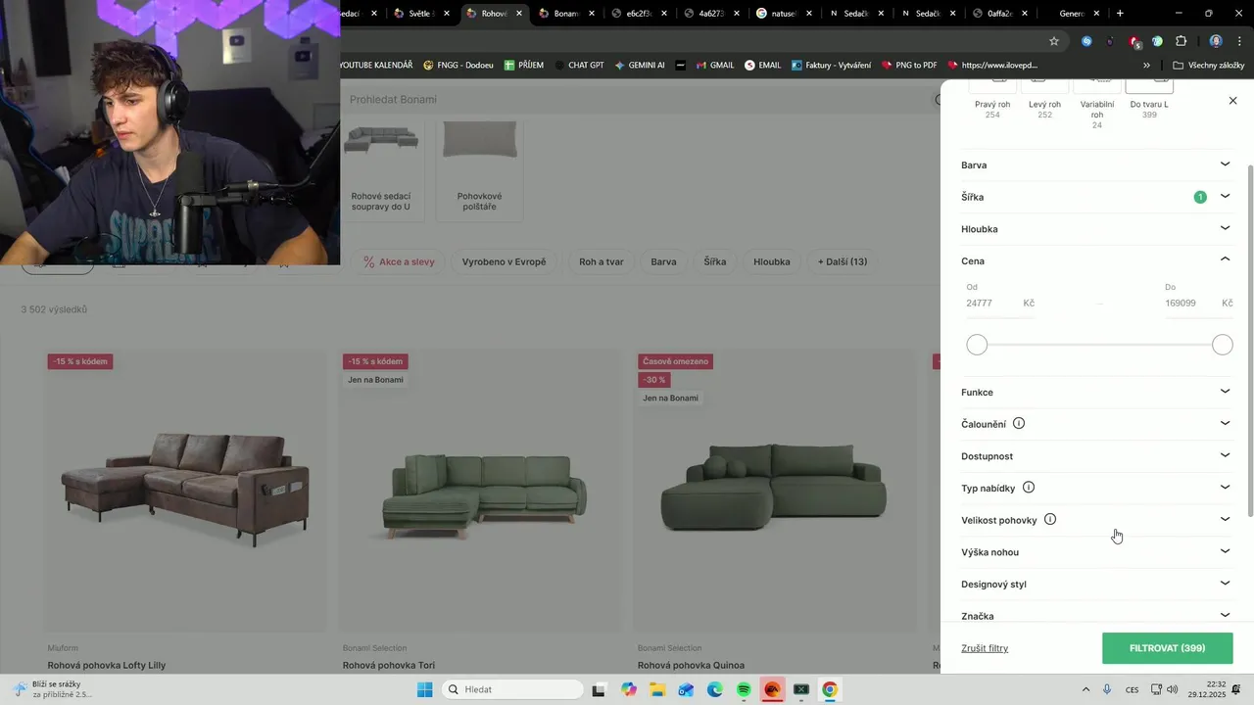Open the volume control in system tray
This screenshot has width=1254, height=705.
[1172, 689]
